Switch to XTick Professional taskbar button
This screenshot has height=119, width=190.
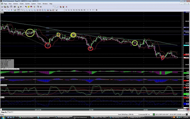tap(81, 117)
